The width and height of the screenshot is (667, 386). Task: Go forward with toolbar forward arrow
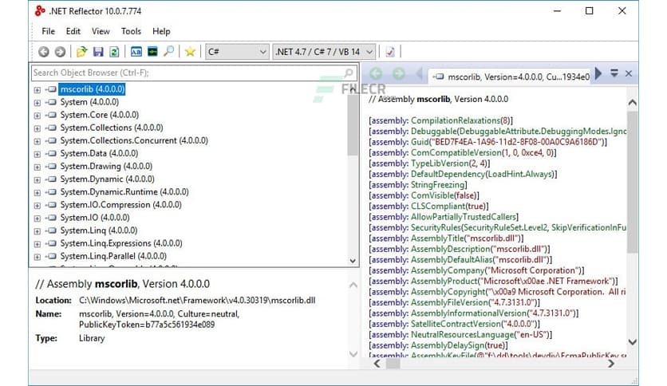[x=60, y=52]
